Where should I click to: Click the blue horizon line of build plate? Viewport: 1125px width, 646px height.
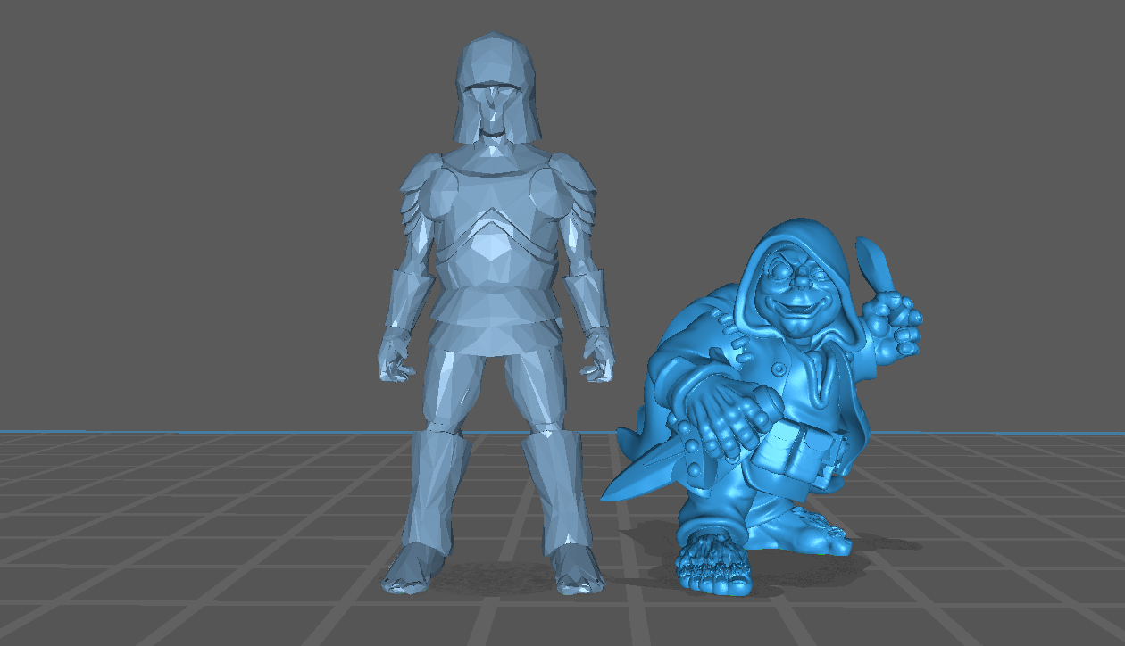[179, 433]
